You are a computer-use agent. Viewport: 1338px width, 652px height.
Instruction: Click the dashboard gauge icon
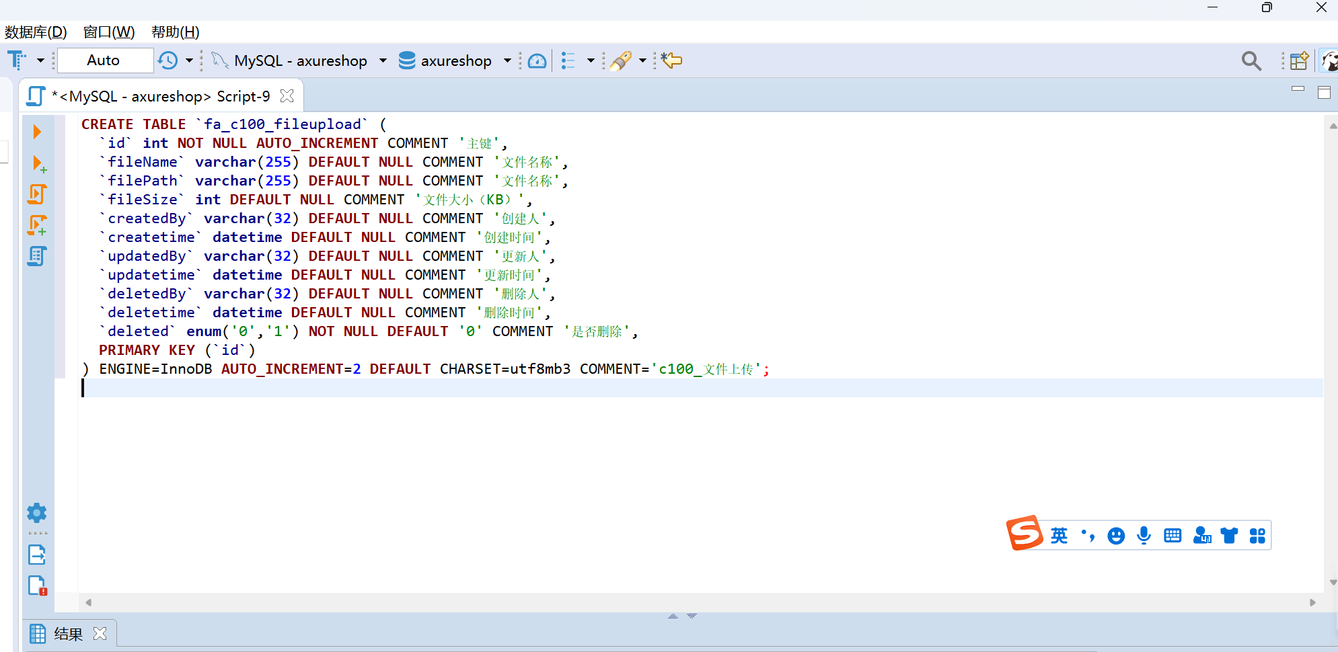click(537, 60)
